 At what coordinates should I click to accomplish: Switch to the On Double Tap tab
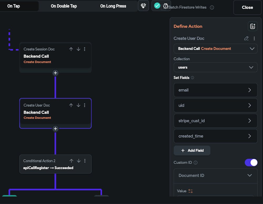64,6
